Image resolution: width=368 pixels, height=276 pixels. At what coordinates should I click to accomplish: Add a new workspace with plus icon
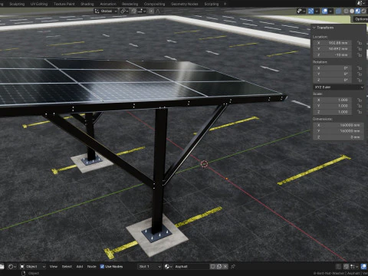point(225,4)
